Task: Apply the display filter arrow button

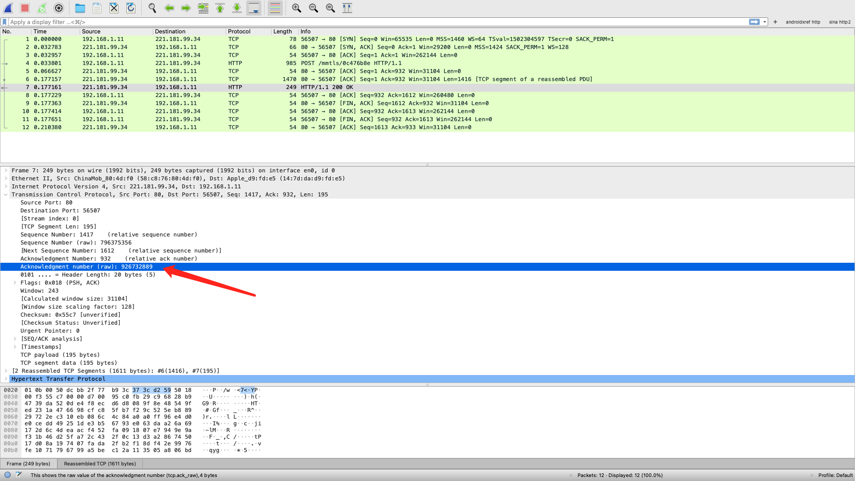Action: point(754,22)
